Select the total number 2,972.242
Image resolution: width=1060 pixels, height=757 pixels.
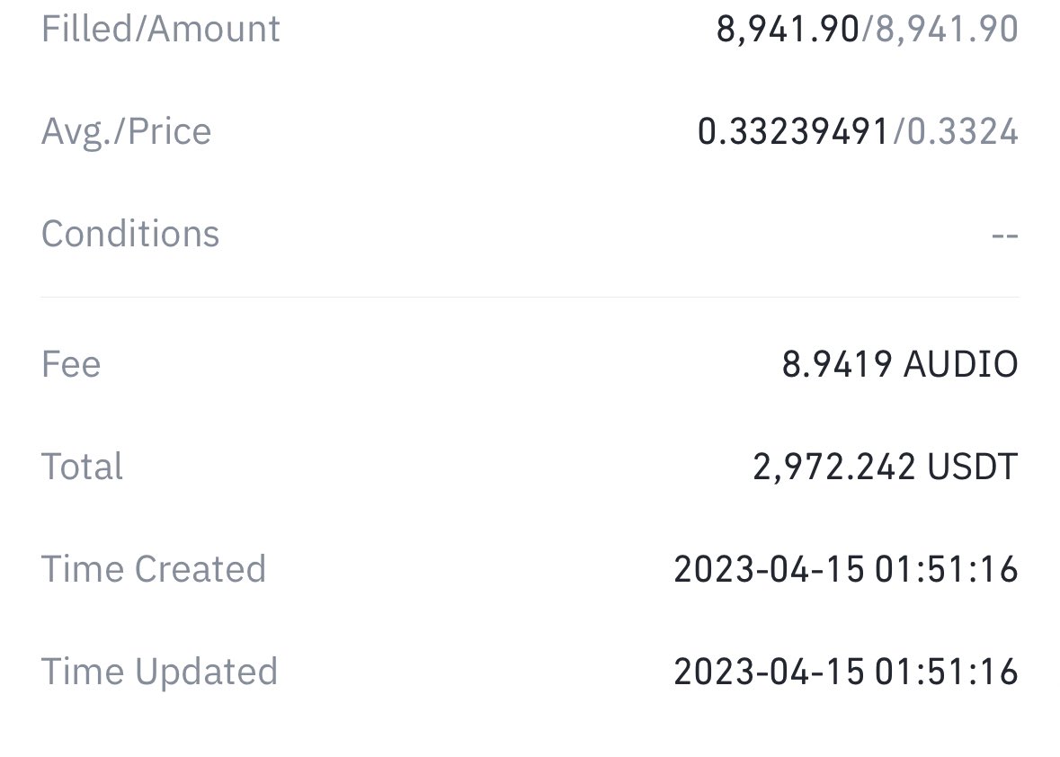[x=834, y=467]
